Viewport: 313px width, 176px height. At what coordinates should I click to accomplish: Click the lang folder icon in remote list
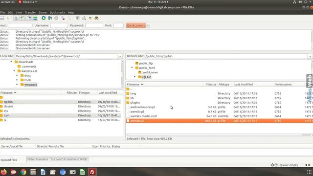click(x=128, y=93)
